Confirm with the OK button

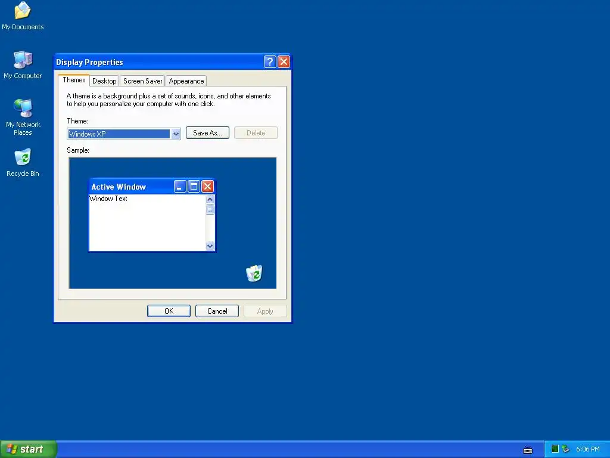[x=169, y=311]
